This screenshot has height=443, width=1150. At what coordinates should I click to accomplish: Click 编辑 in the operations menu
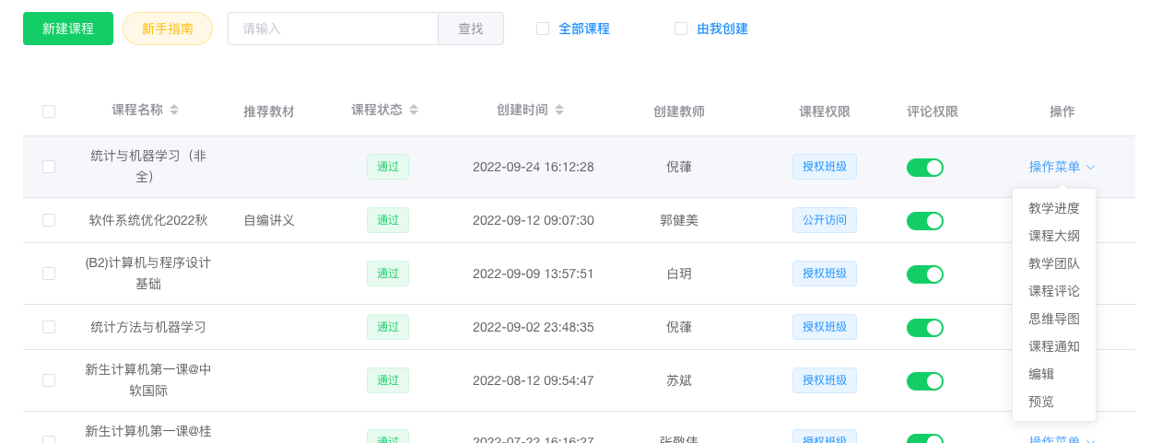[x=1041, y=374]
